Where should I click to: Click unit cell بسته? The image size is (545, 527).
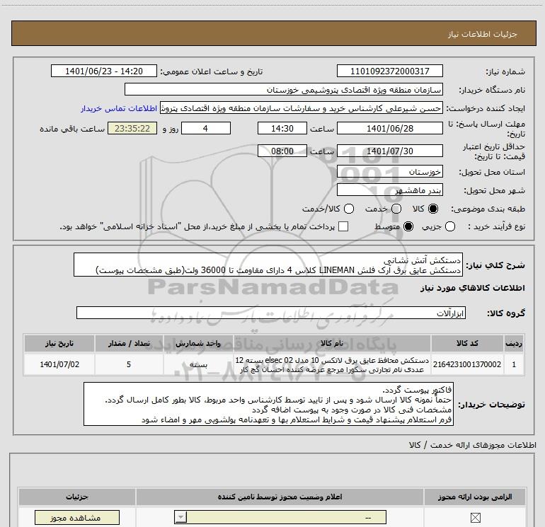[x=198, y=364]
